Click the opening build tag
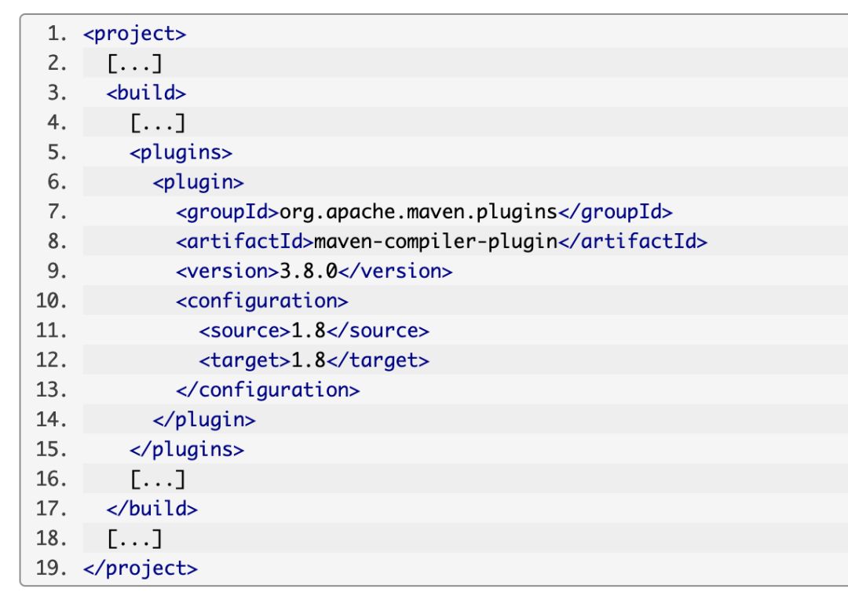This screenshot has width=848, height=603. click(x=146, y=93)
